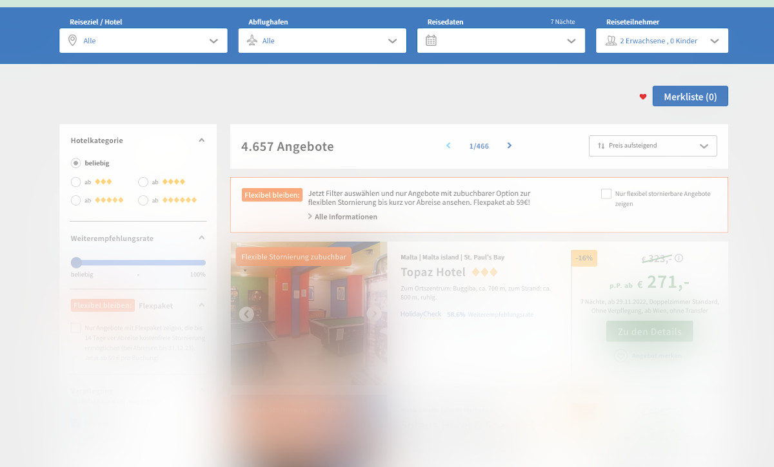
Task: Open the Merkliste (0) button
Action: (690, 96)
